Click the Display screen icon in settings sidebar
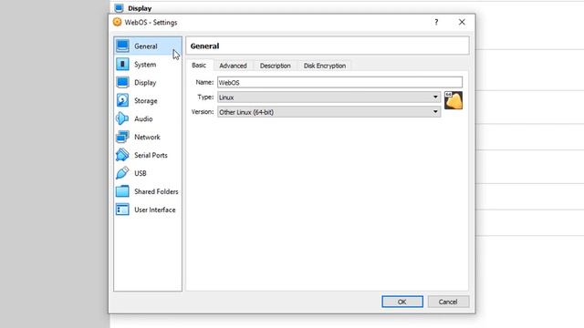Screen dimensions: 584x328 pos(122,83)
